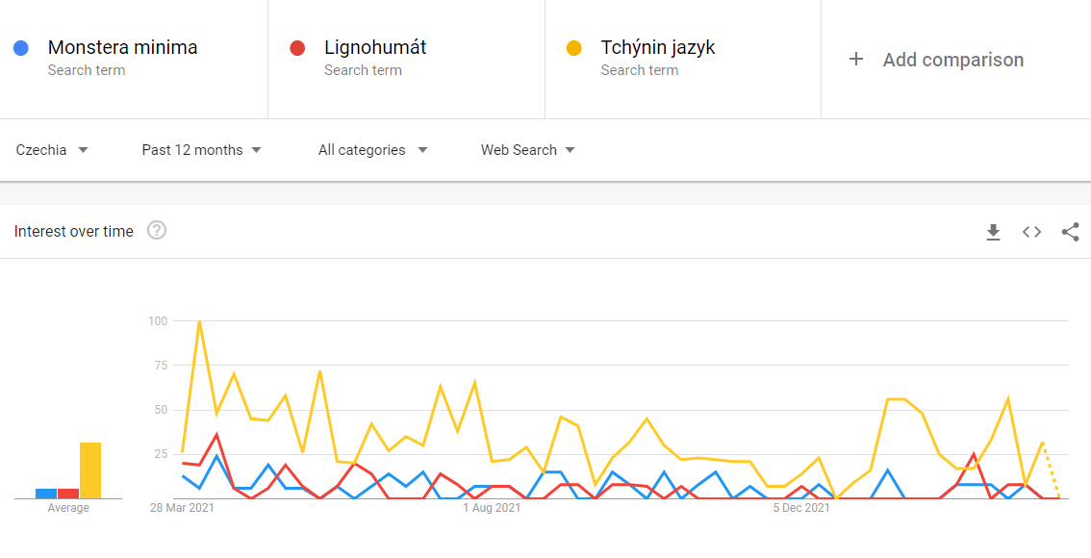Select the yellow average bar

click(89, 470)
